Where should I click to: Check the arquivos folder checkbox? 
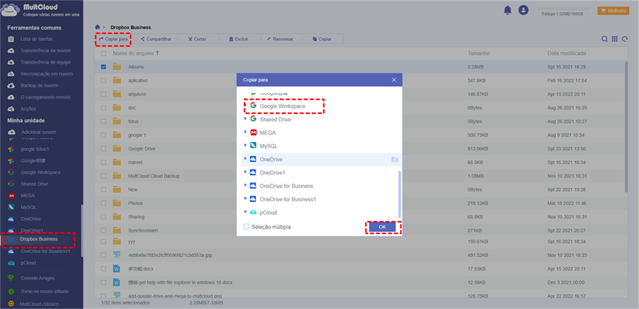(103, 94)
